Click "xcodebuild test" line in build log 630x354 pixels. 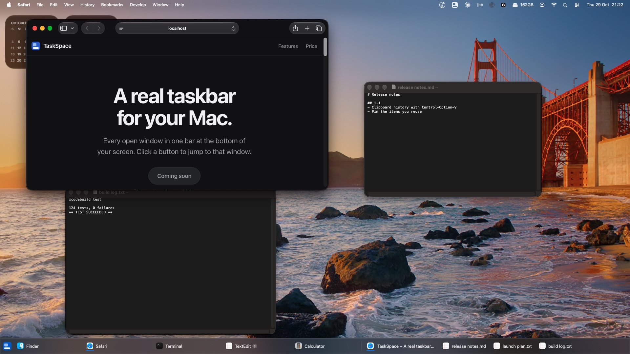(x=85, y=199)
